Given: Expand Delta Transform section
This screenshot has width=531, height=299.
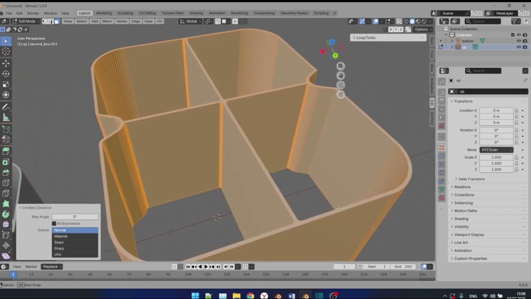Looking at the screenshot, I should click(x=471, y=179).
